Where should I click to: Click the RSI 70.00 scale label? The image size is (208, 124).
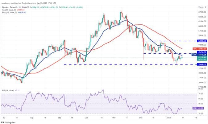pos(201,94)
